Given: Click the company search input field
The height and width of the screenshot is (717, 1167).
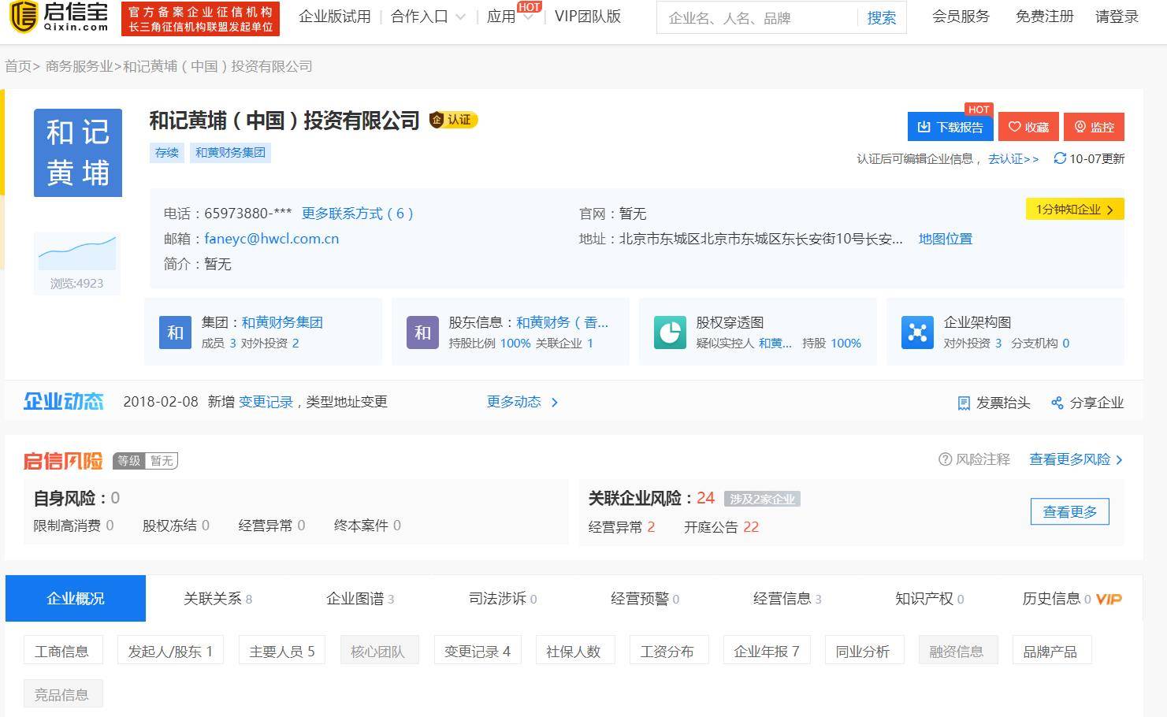Looking at the screenshot, I should click(x=757, y=17).
